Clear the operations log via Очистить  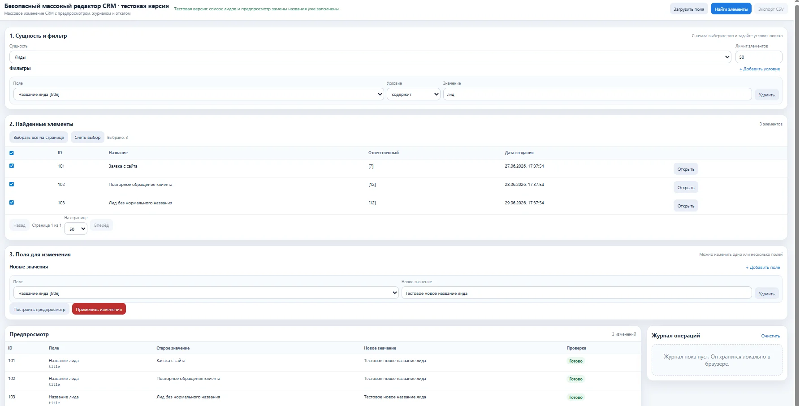(770, 336)
